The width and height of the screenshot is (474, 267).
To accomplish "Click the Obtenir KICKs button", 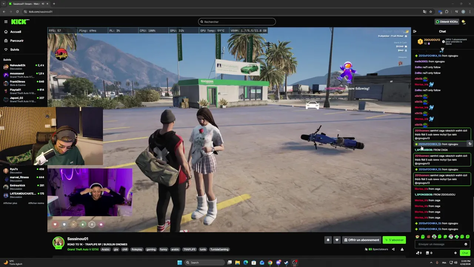I will pyautogui.click(x=447, y=22).
